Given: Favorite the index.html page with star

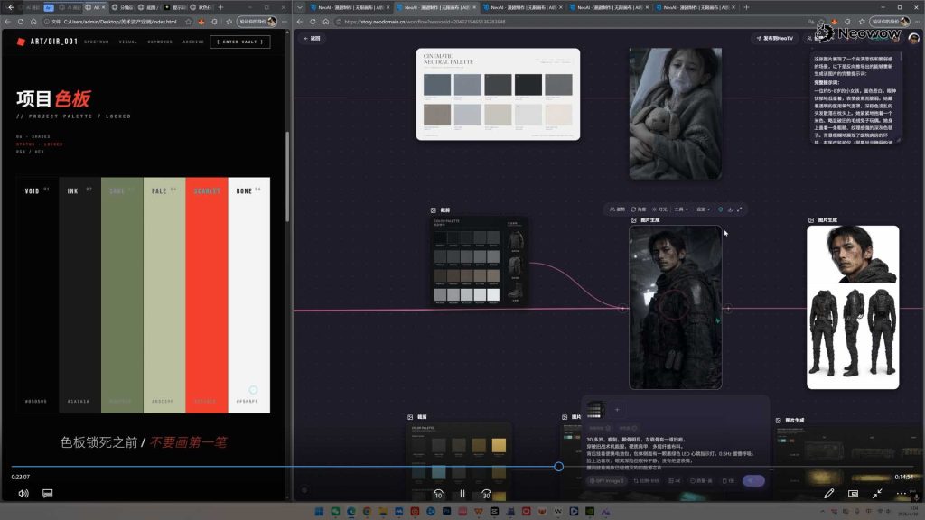Looking at the screenshot, I should point(188,22).
